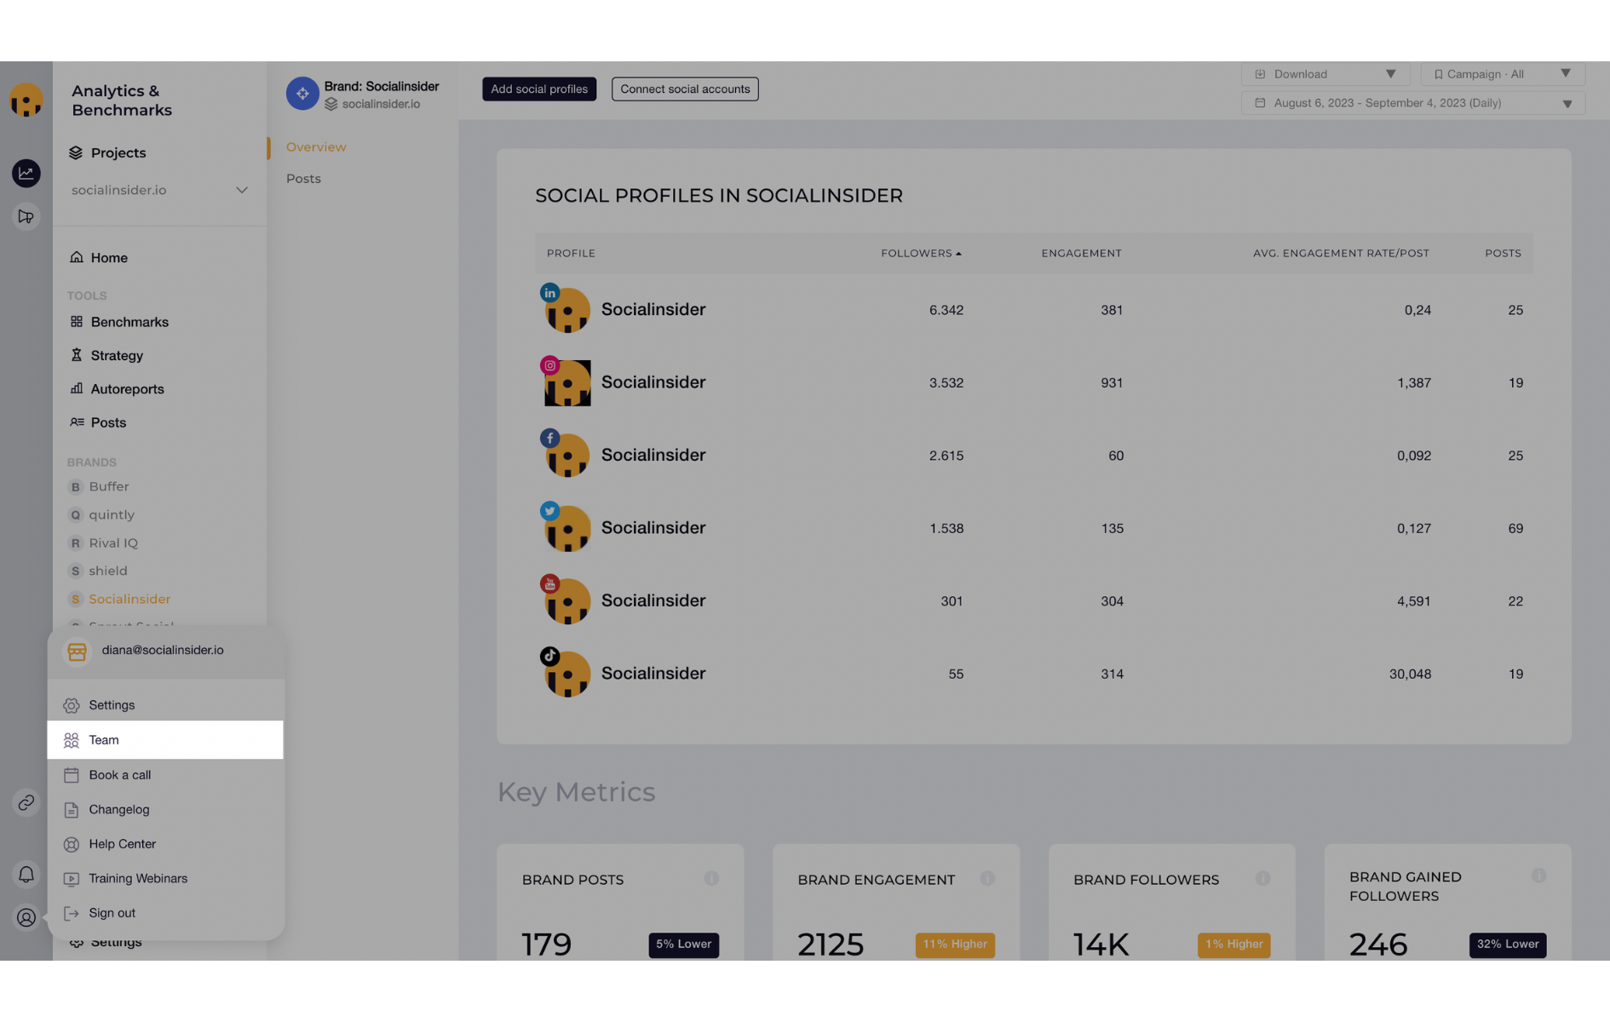This screenshot has width=1610, height=1022.
Task: Click the Facebook Socialinsider profile avatar
Action: [567, 456]
